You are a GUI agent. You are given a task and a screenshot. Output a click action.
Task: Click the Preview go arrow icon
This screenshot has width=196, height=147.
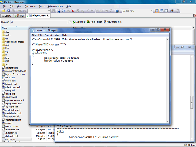pos(54,11)
